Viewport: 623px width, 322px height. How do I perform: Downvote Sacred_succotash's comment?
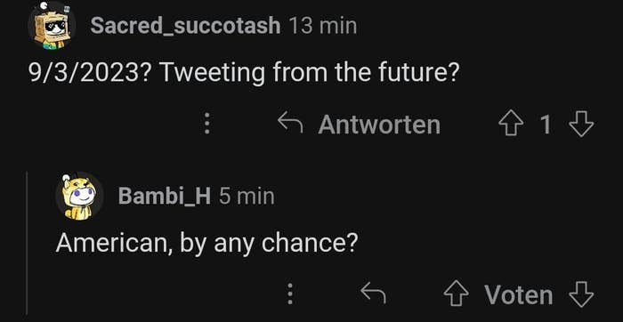(x=581, y=124)
